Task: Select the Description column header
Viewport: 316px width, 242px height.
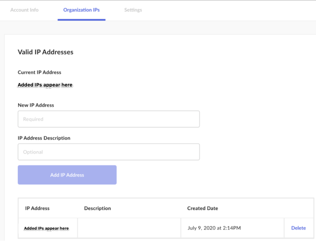Action: tap(97, 208)
